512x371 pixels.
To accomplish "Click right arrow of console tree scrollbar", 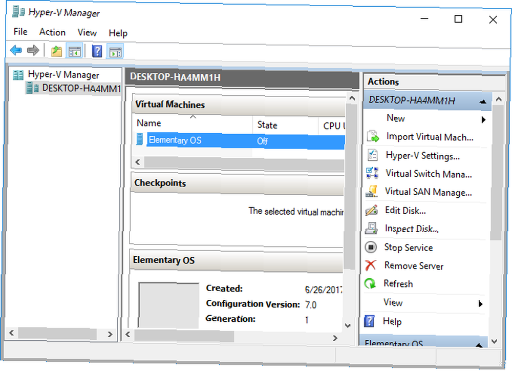I will click(x=110, y=334).
